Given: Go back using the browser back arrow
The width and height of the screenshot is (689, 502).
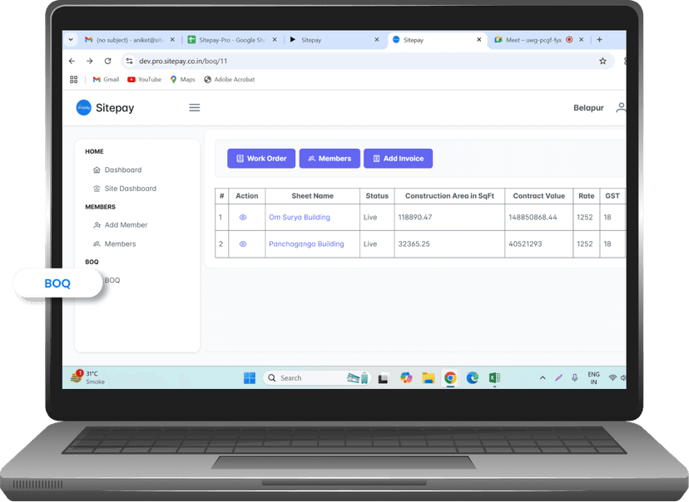Looking at the screenshot, I should [x=72, y=61].
